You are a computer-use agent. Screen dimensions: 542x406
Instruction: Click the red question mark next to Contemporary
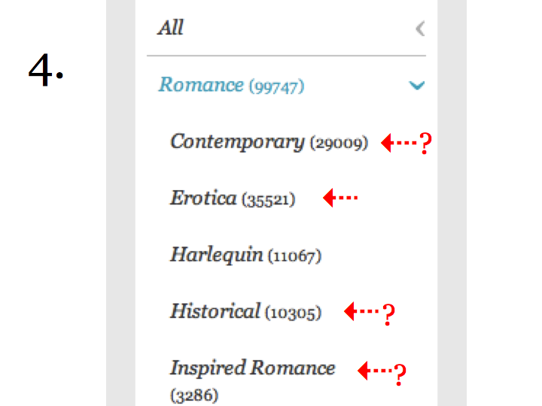tap(425, 144)
